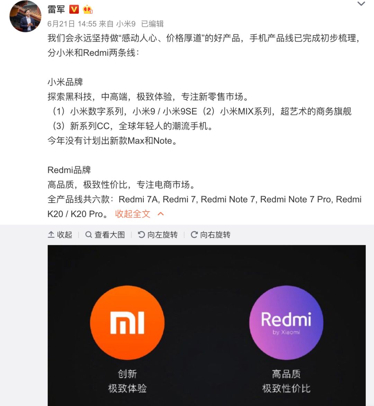Click the magnifier icon for 查看大图
This screenshot has height=406, width=374.
click(89, 235)
